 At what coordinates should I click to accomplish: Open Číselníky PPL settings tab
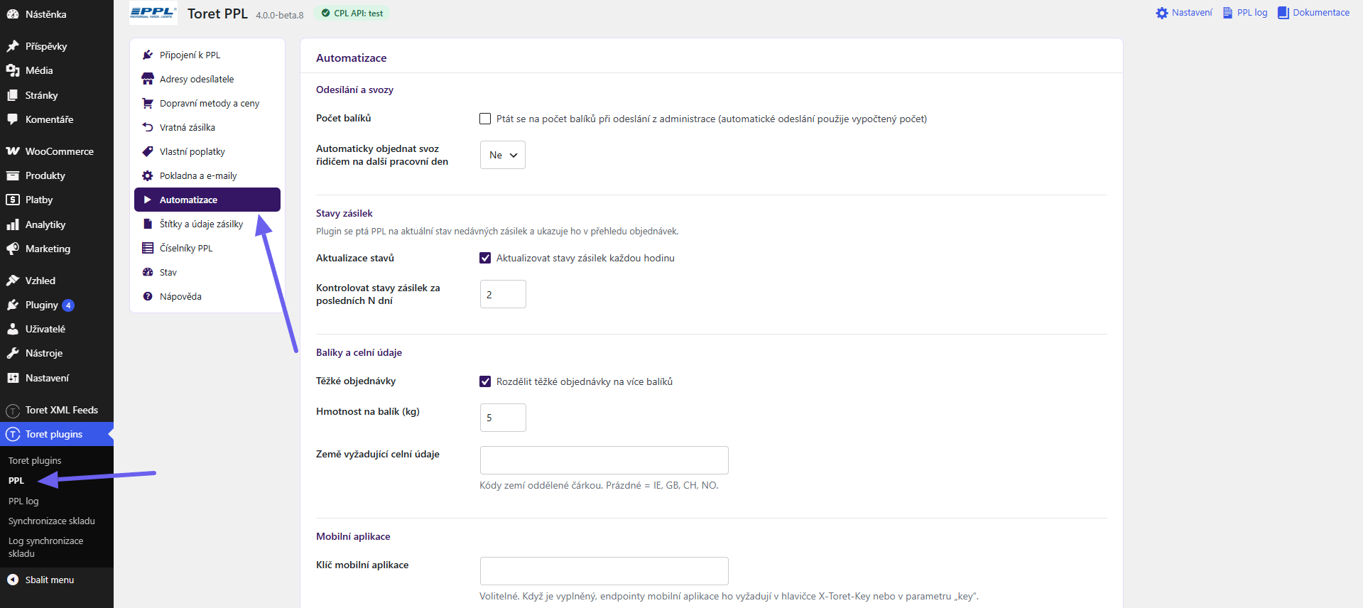pyautogui.click(x=207, y=248)
